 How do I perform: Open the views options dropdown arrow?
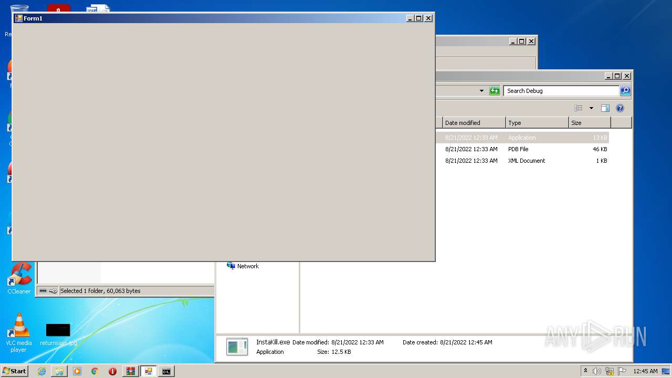[x=591, y=108]
